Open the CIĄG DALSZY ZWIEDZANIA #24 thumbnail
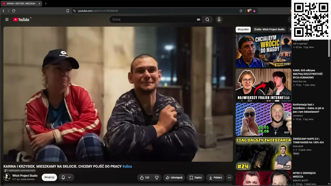Image resolution: width=331 pixels, height=186 pixels. click(263, 153)
